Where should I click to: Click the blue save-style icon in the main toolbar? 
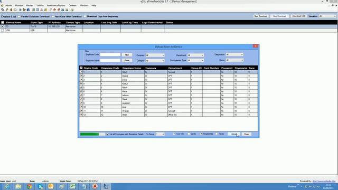pyautogui.click(x=28, y=9)
